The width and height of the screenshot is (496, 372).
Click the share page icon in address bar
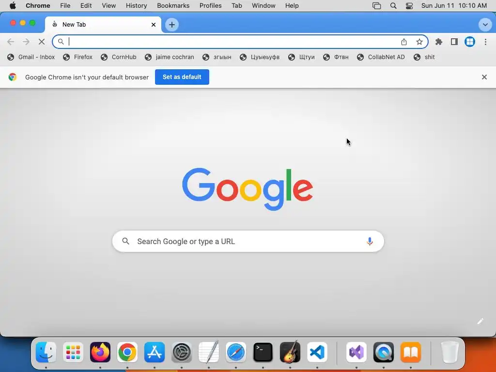[404, 42]
